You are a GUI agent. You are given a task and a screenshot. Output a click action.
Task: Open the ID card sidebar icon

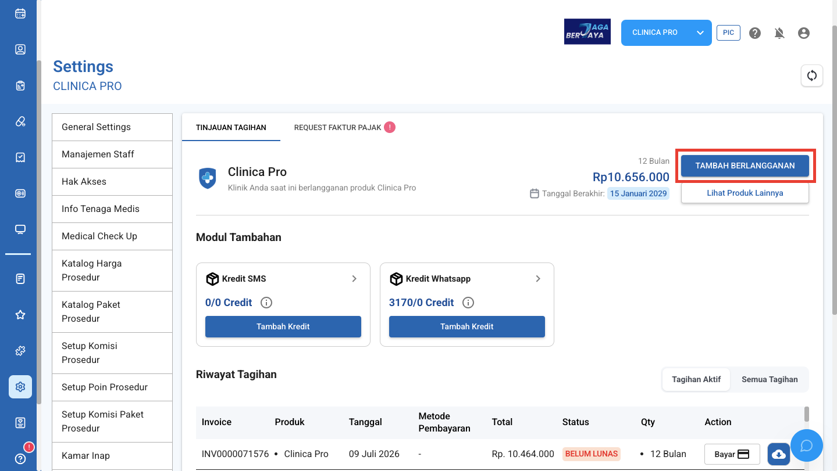20,193
